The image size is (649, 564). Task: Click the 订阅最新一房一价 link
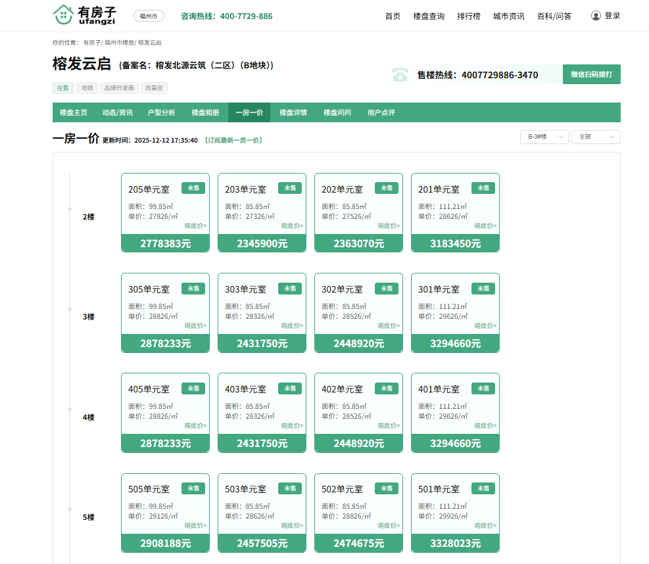[233, 140]
